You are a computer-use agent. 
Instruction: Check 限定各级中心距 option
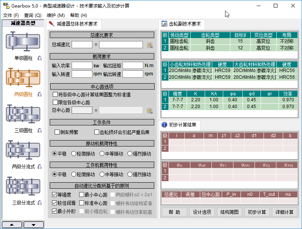(x=54, y=102)
